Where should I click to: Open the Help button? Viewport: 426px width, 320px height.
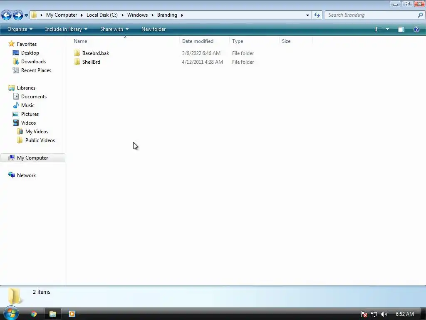pyautogui.click(x=416, y=29)
